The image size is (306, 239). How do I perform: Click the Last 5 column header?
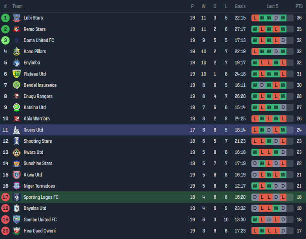(272, 6)
